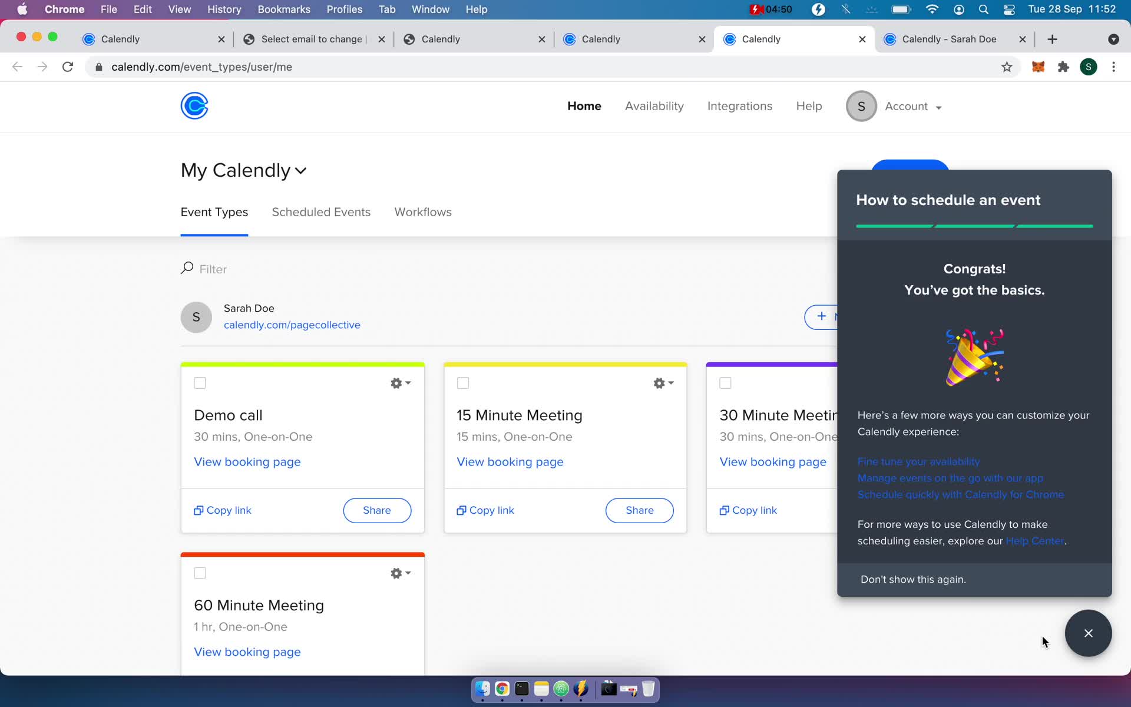The width and height of the screenshot is (1131, 707).
Task: Toggle checkbox on Demo call card
Action: pos(200,383)
